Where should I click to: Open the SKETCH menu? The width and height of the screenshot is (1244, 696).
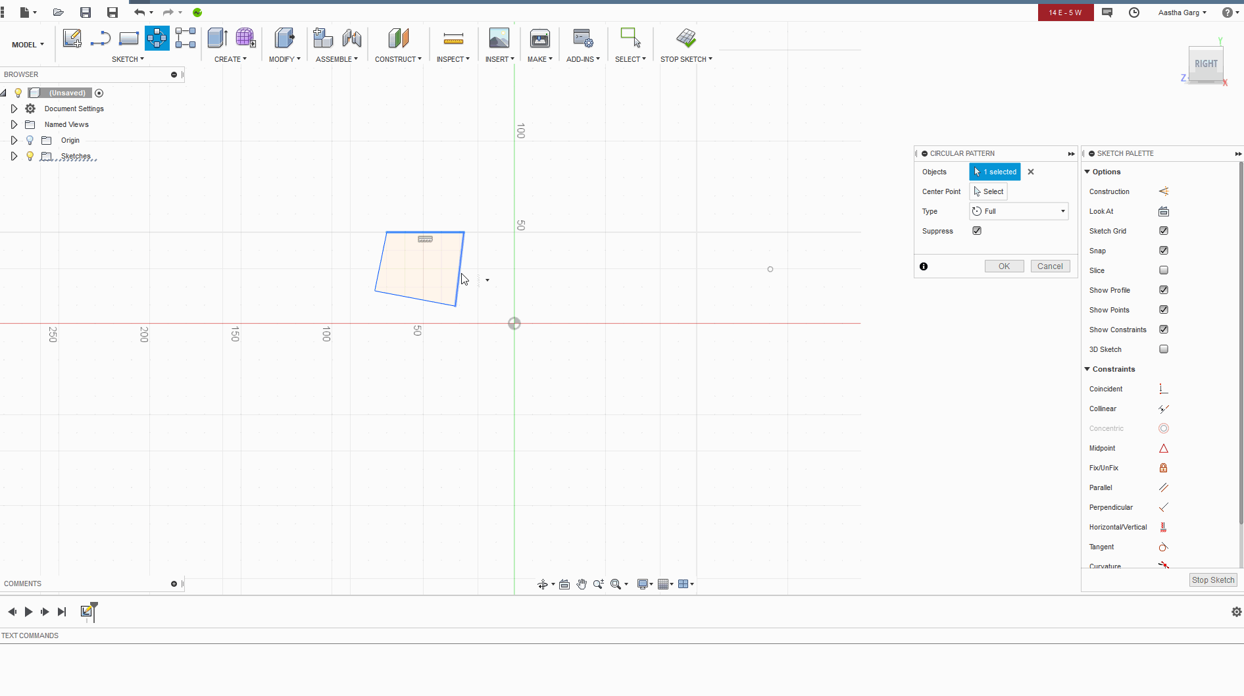tap(128, 59)
